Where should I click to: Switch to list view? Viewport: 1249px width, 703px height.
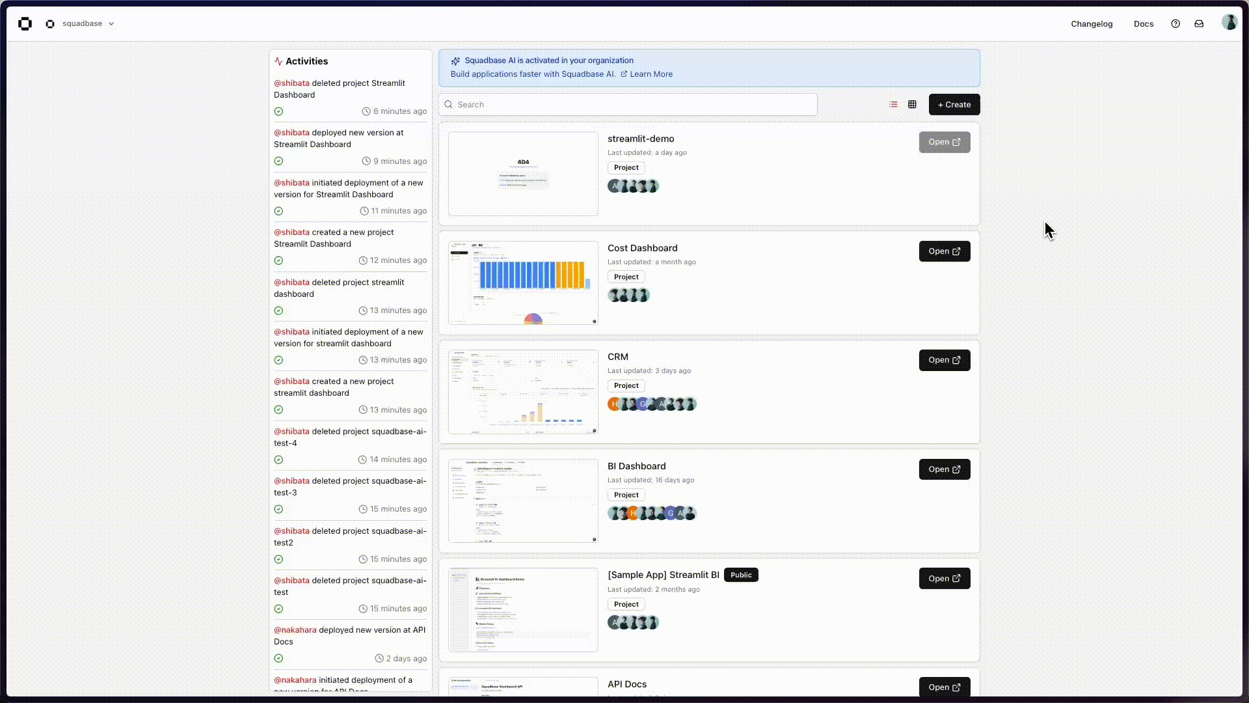point(893,105)
